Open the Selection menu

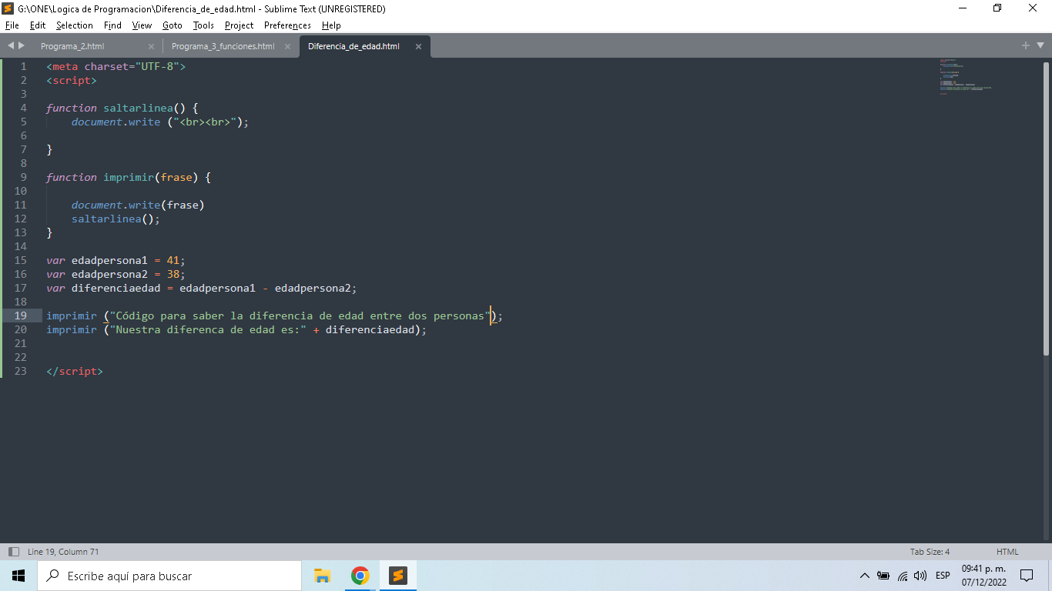[x=75, y=25]
